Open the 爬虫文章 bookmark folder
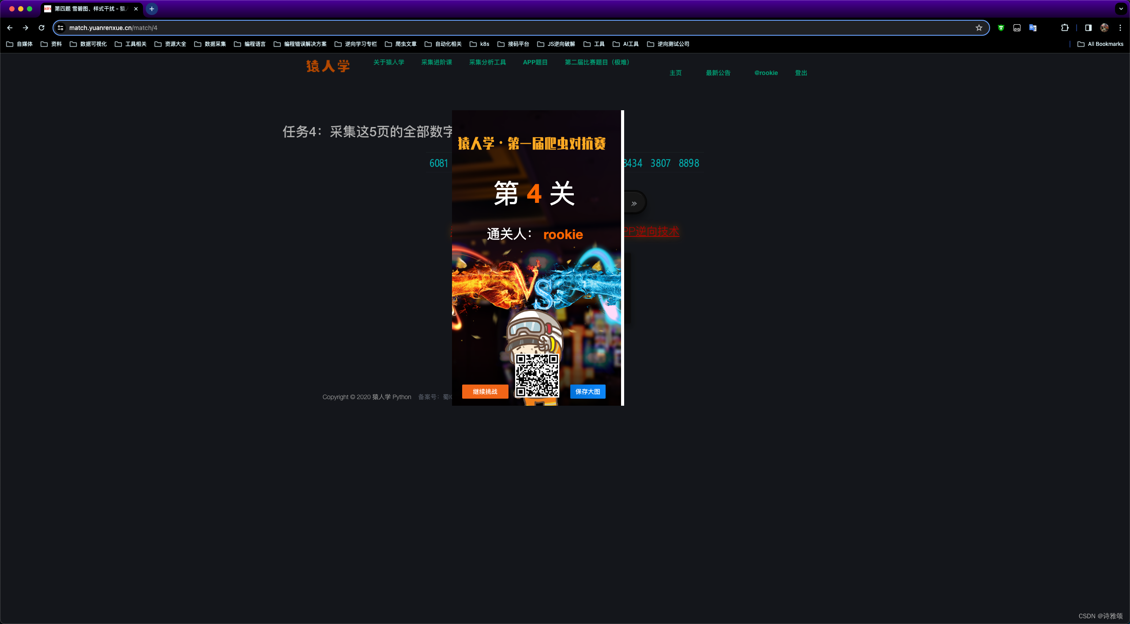 (401, 44)
